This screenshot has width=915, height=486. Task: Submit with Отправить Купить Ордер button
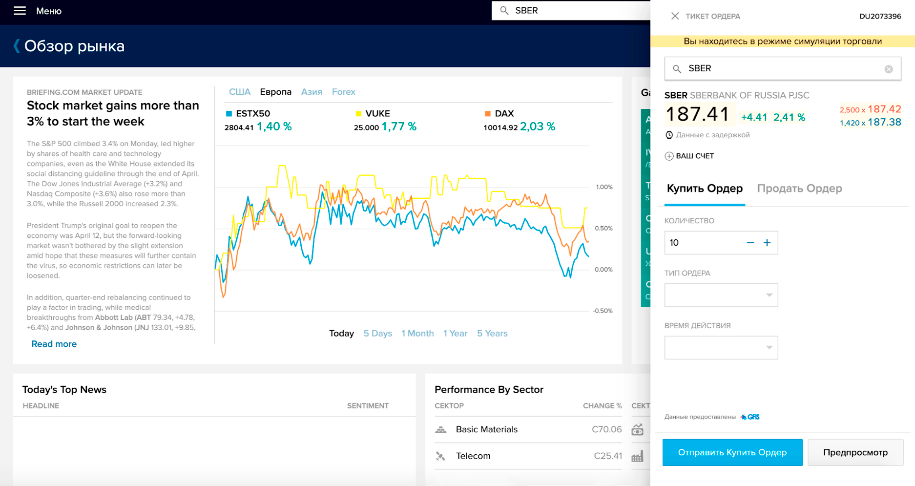(x=732, y=452)
